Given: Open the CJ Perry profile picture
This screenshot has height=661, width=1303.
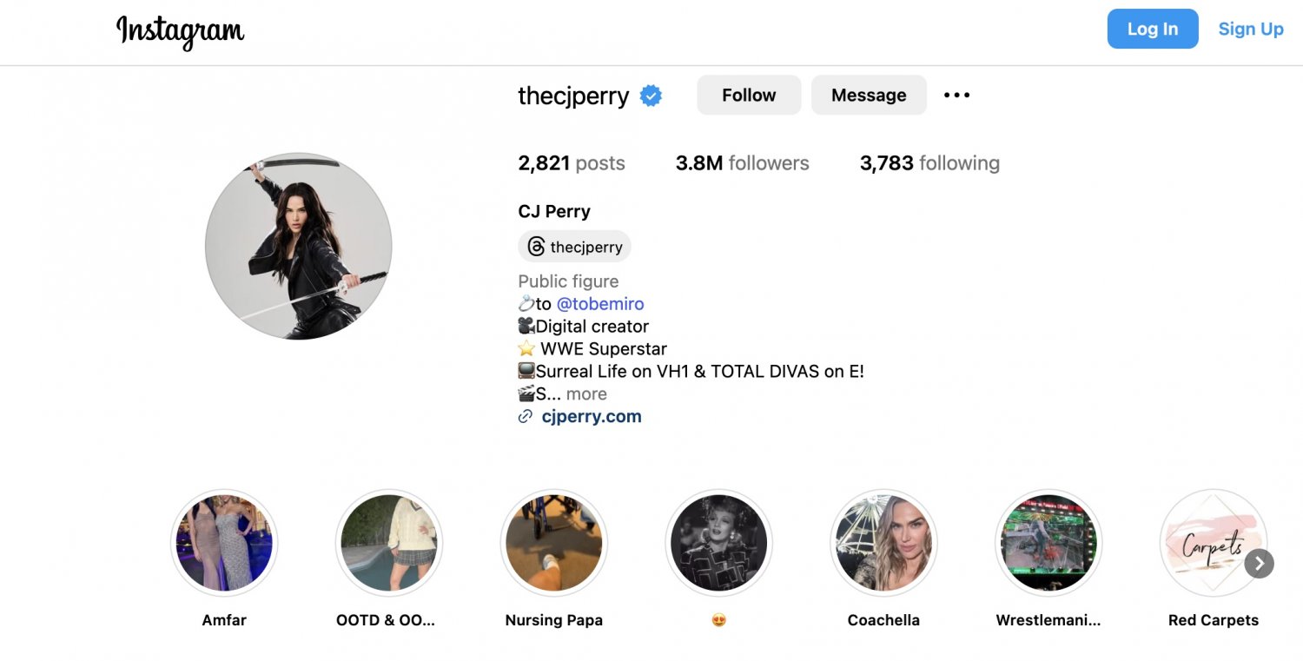Looking at the screenshot, I should 299,246.
